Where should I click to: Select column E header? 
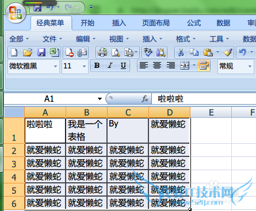click(211, 112)
